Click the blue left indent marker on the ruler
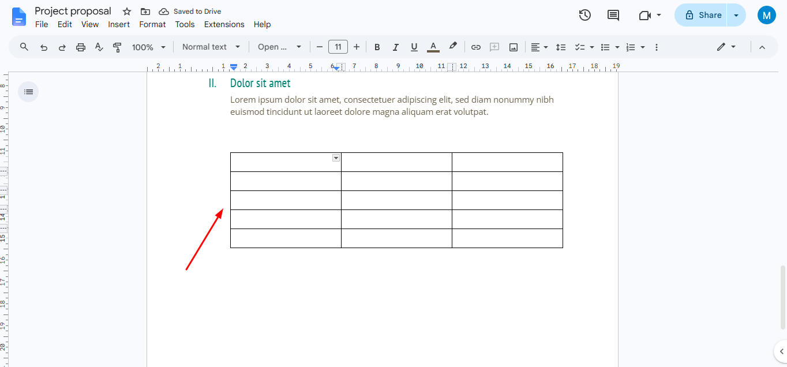787x367 pixels. click(x=233, y=68)
